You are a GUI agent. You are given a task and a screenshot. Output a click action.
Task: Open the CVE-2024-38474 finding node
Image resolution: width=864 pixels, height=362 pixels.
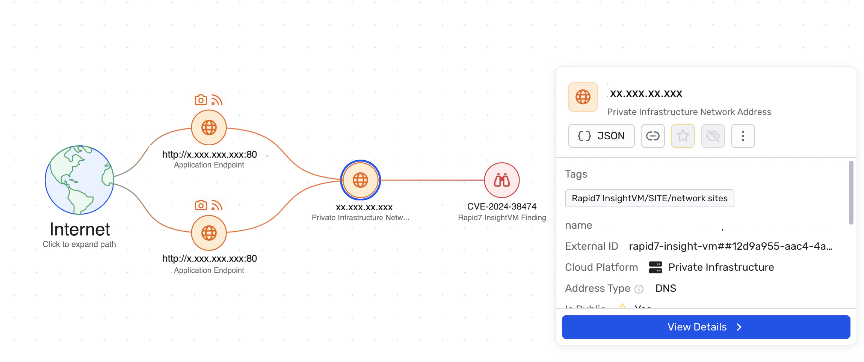pos(501,180)
